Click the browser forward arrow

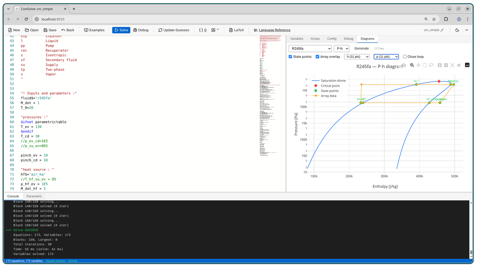(x=18, y=19)
